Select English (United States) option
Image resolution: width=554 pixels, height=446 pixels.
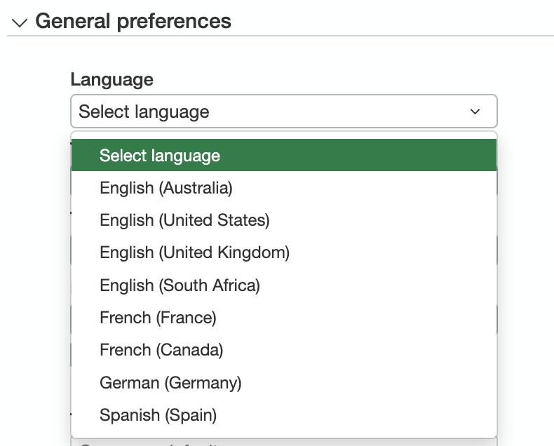pyautogui.click(x=284, y=220)
